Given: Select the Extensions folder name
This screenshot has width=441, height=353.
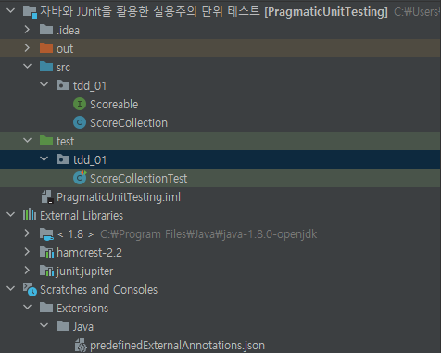Looking at the screenshot, I should (x=82, y=309).
